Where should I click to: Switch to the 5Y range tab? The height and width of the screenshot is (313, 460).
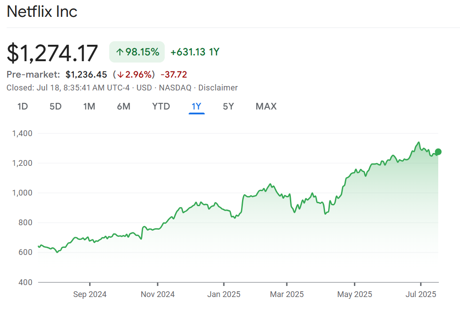228,106
